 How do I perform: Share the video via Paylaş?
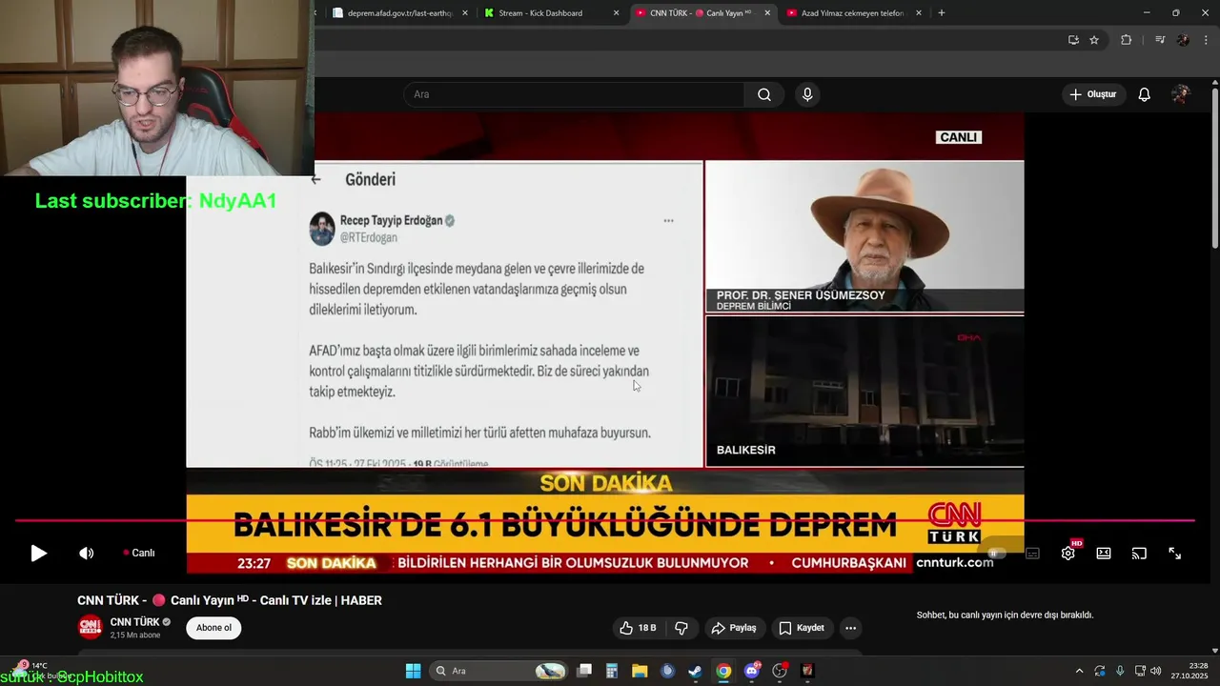click(734, 628)
